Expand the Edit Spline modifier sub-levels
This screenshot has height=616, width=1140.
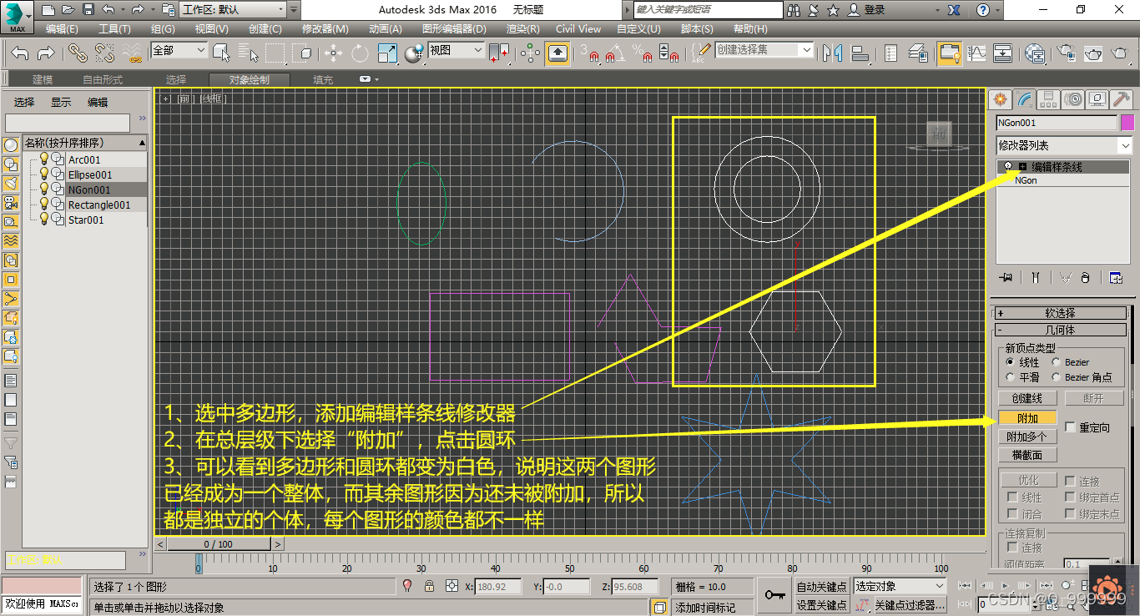1022,167
